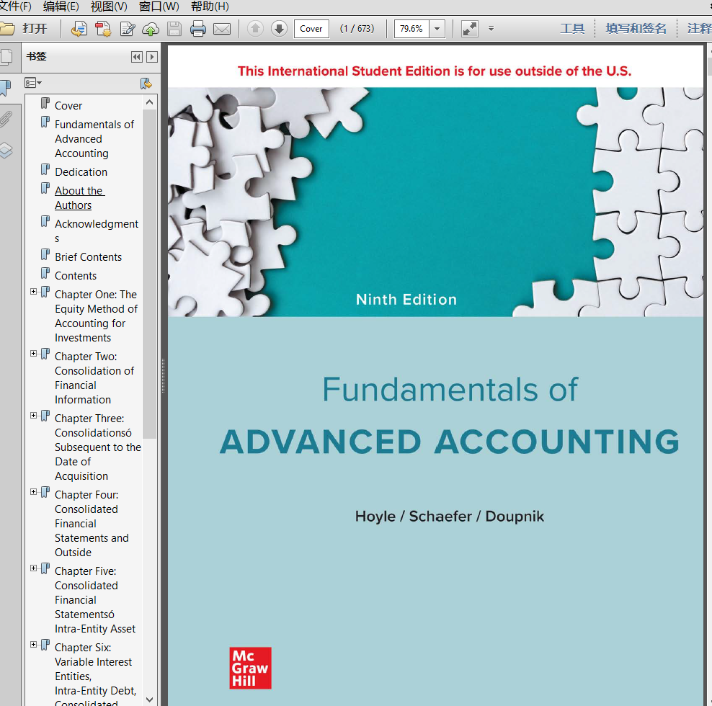Open the toolbar overflow dropdown arrow
Screen dimensions: 712x706
tap(491, 29)
